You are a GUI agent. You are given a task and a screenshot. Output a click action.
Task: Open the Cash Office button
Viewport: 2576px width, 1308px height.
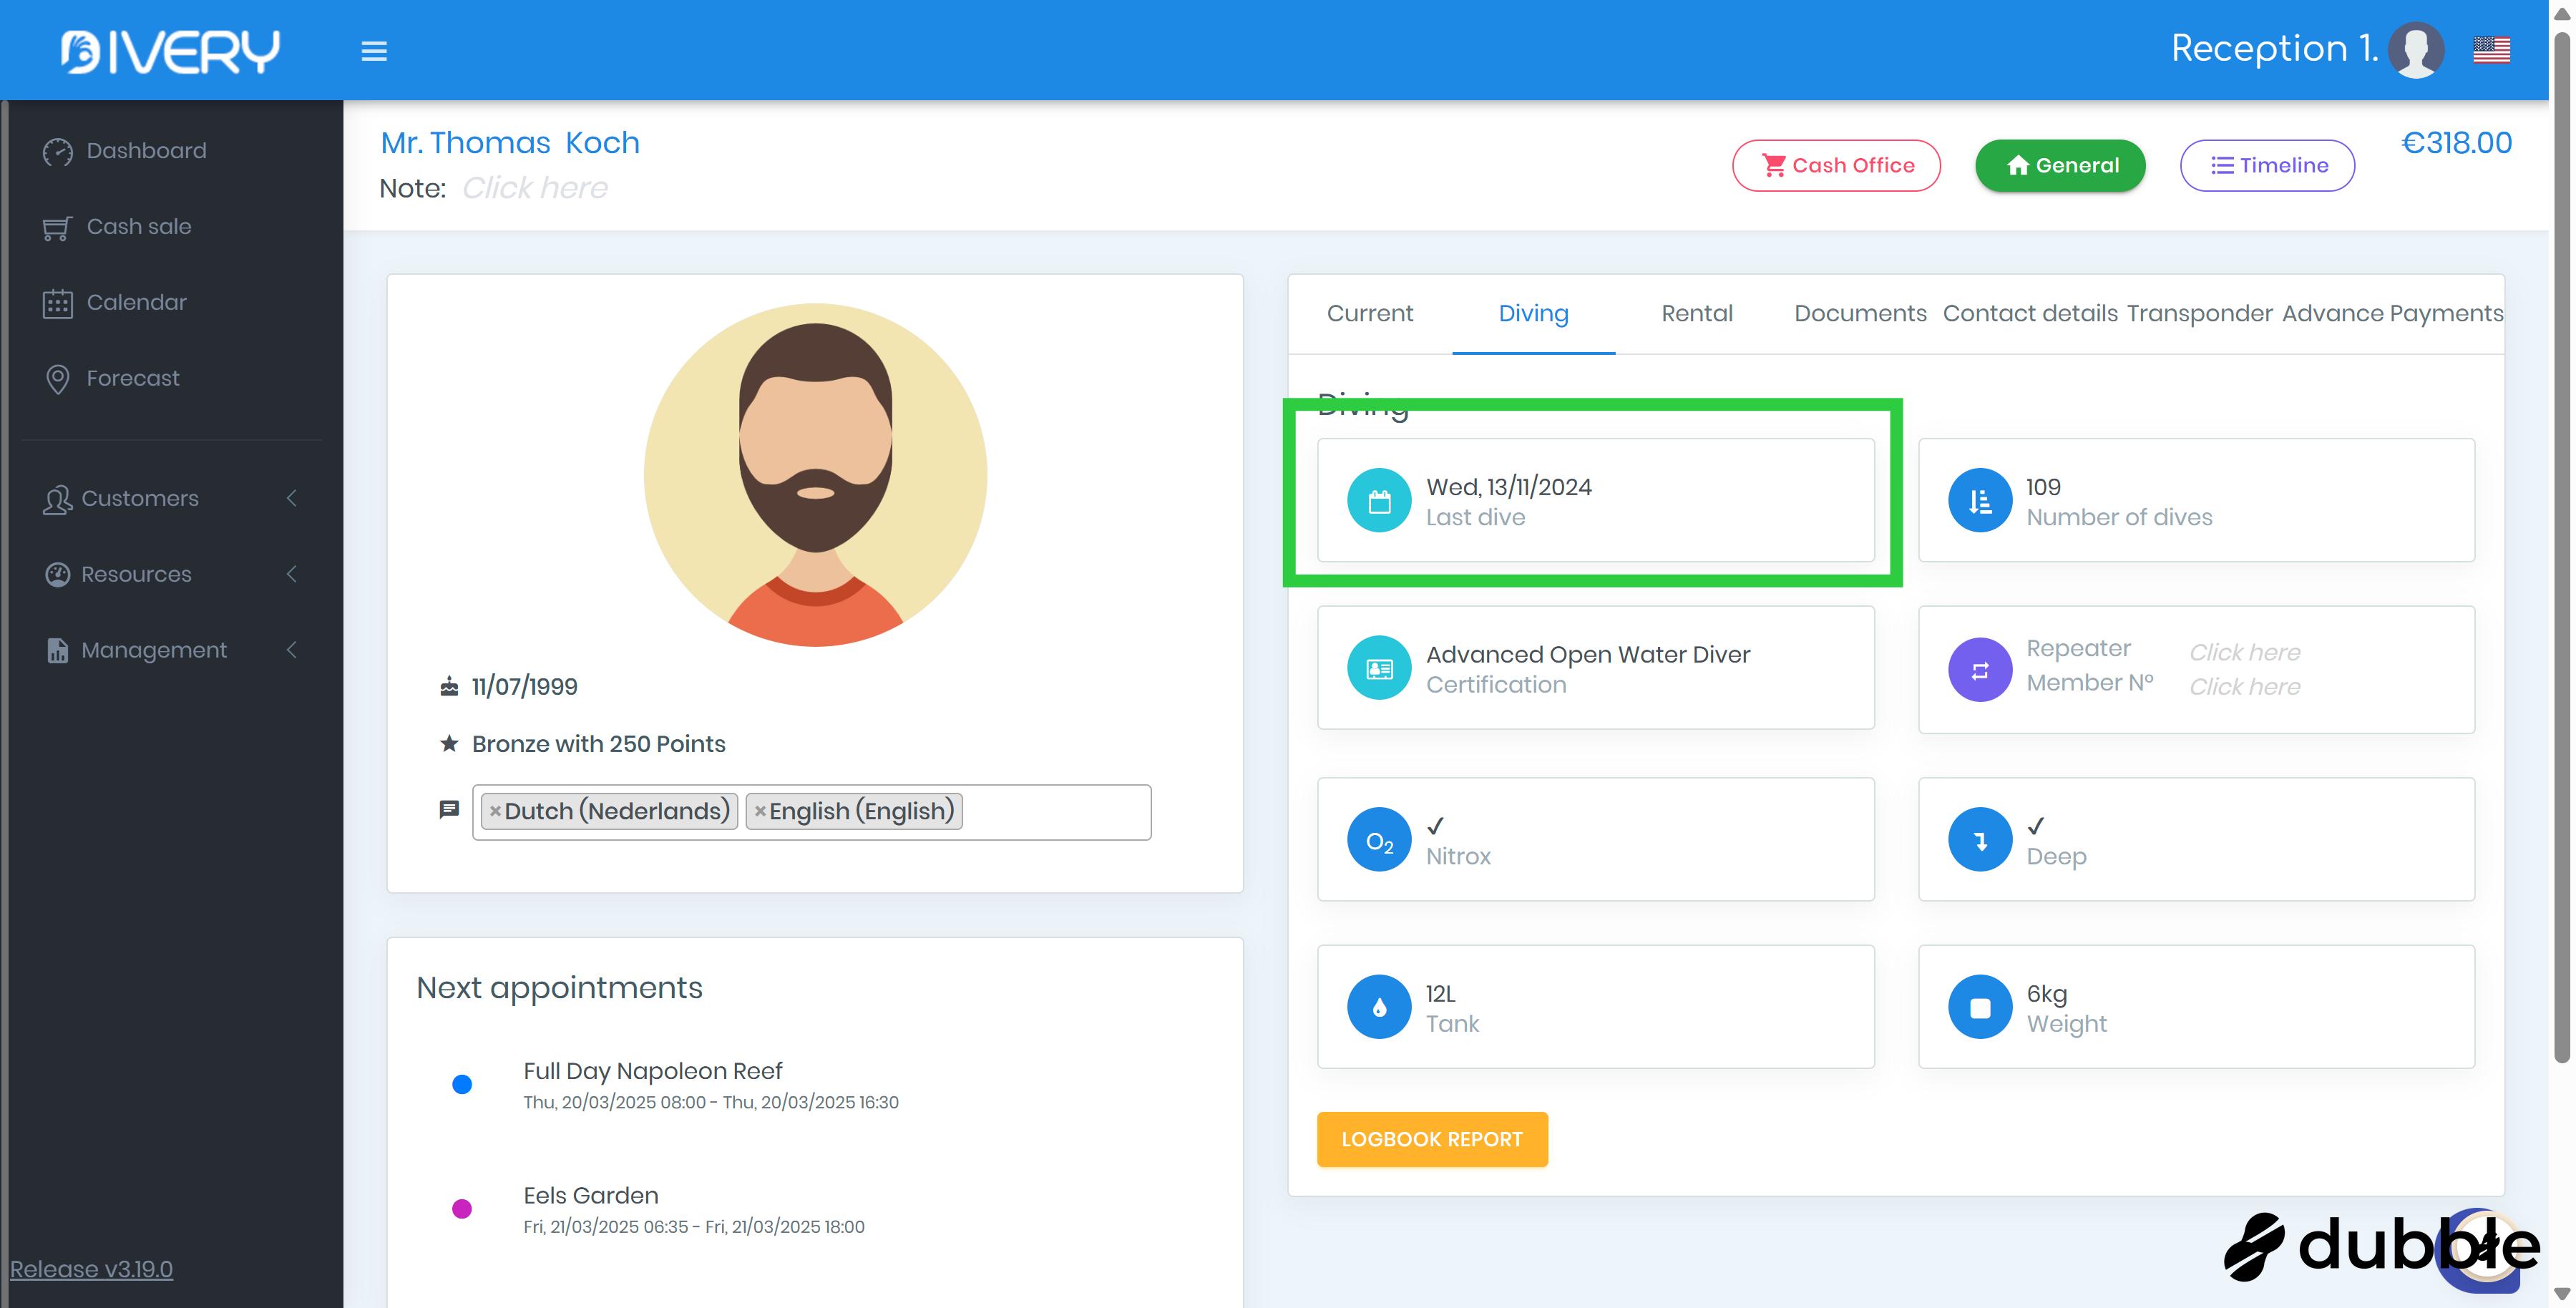pyautogui.click(x=1836, y=165)
